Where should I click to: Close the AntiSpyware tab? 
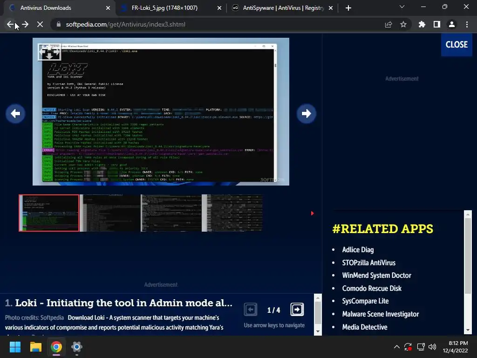[331, 8]
